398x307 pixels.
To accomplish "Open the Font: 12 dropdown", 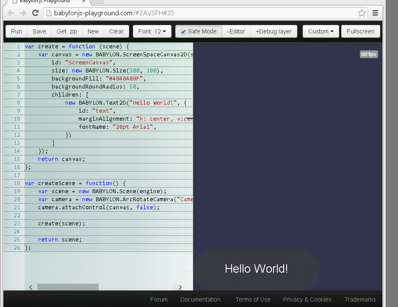I will point(152,31).
